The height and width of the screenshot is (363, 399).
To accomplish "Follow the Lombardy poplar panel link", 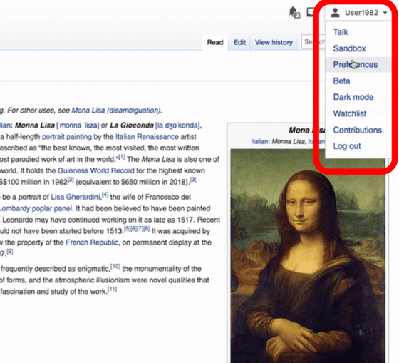I will 36,209.
